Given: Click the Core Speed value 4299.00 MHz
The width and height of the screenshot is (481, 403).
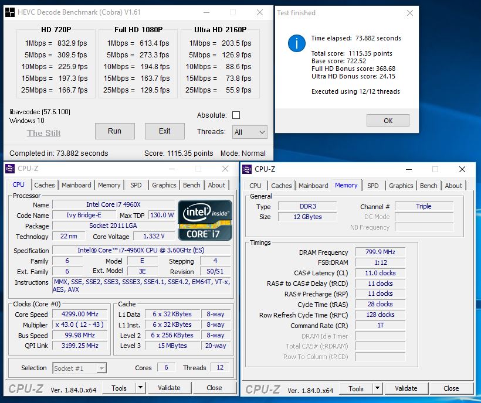Looking at the screenshot, I should [80, 314].
